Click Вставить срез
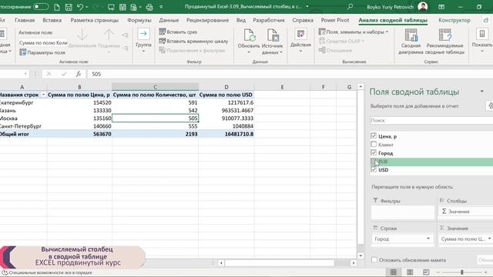 tap(178, 32)
